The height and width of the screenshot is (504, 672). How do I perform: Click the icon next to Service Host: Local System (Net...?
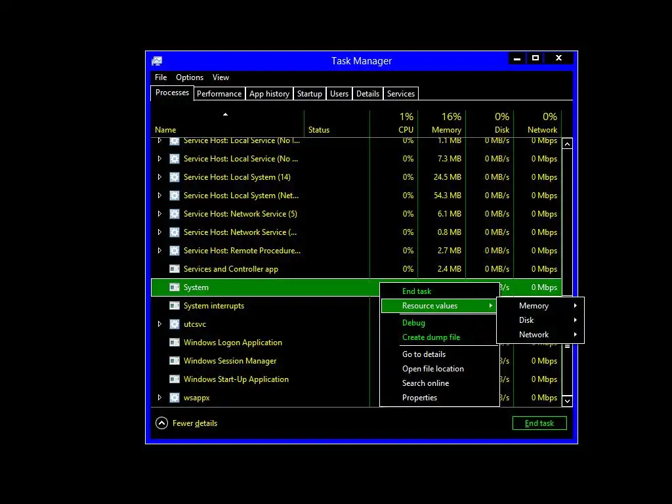(175, 196)
